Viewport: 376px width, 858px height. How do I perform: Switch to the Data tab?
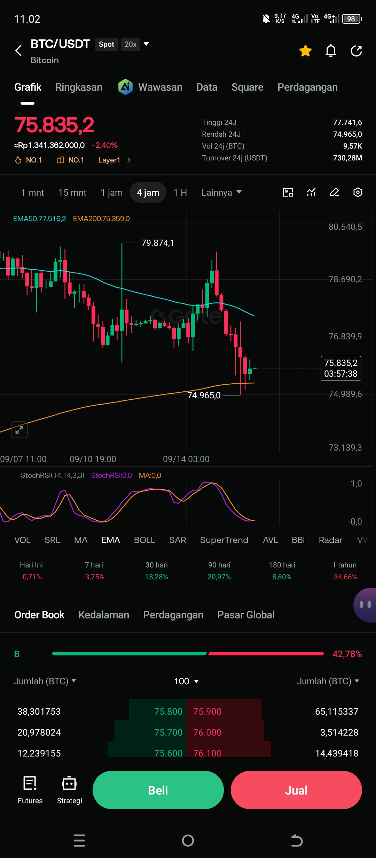point(207,87)
